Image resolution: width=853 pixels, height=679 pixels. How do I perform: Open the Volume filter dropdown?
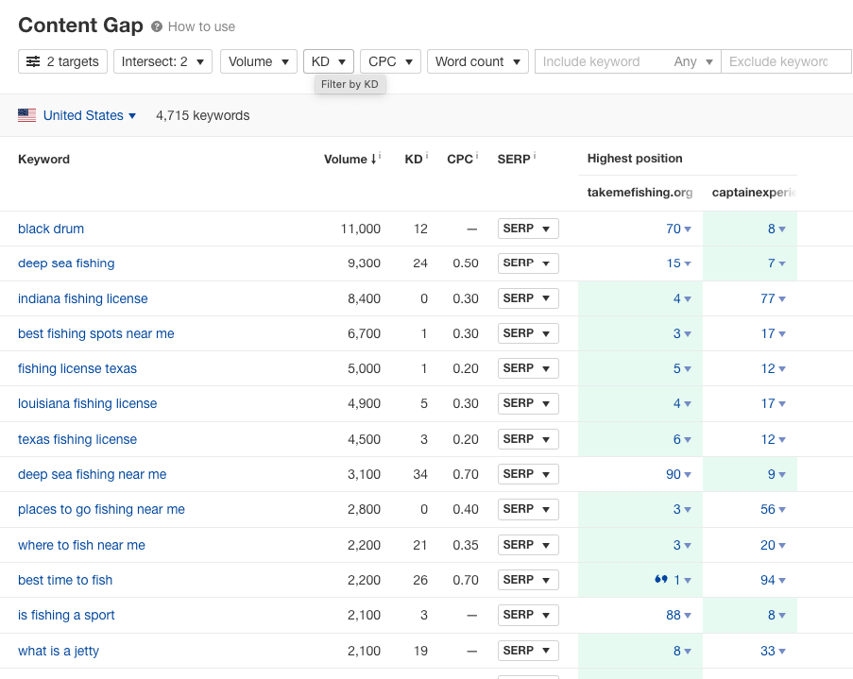click(259, 61)
